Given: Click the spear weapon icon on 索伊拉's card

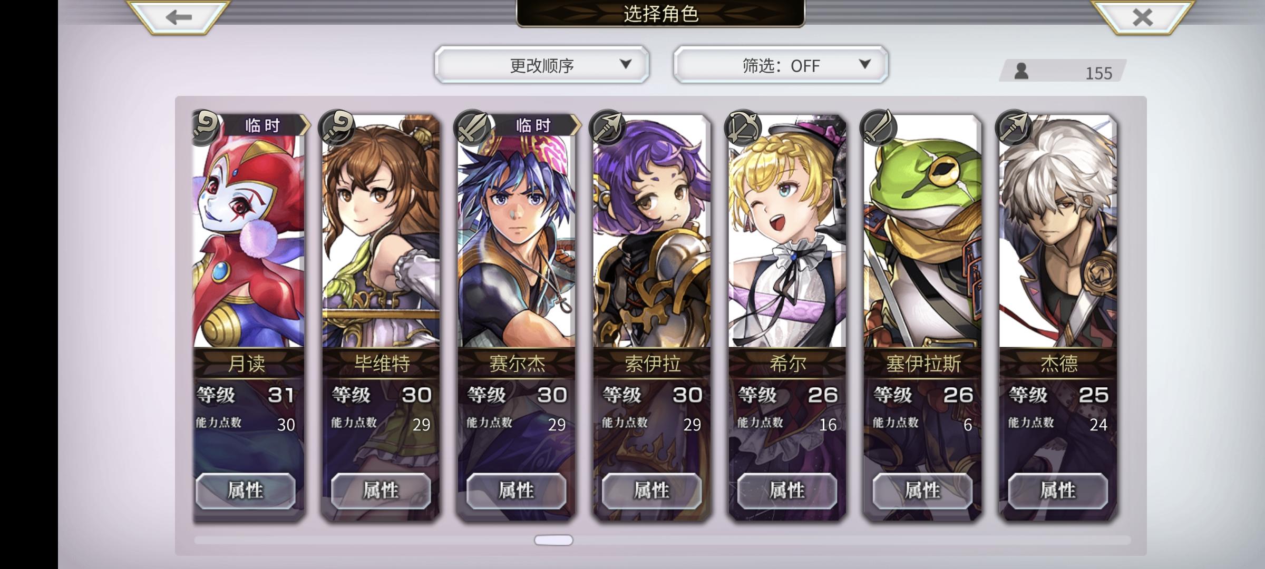Looking at the screenshot, I should pos(608,127).
